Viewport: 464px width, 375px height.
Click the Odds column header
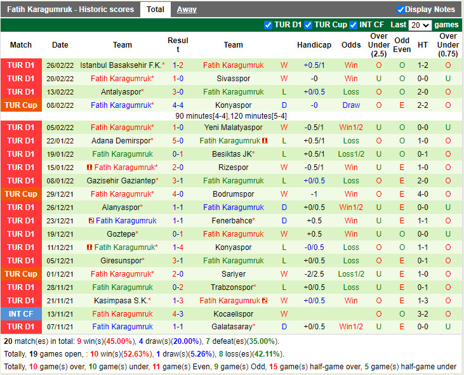point(351,45)
